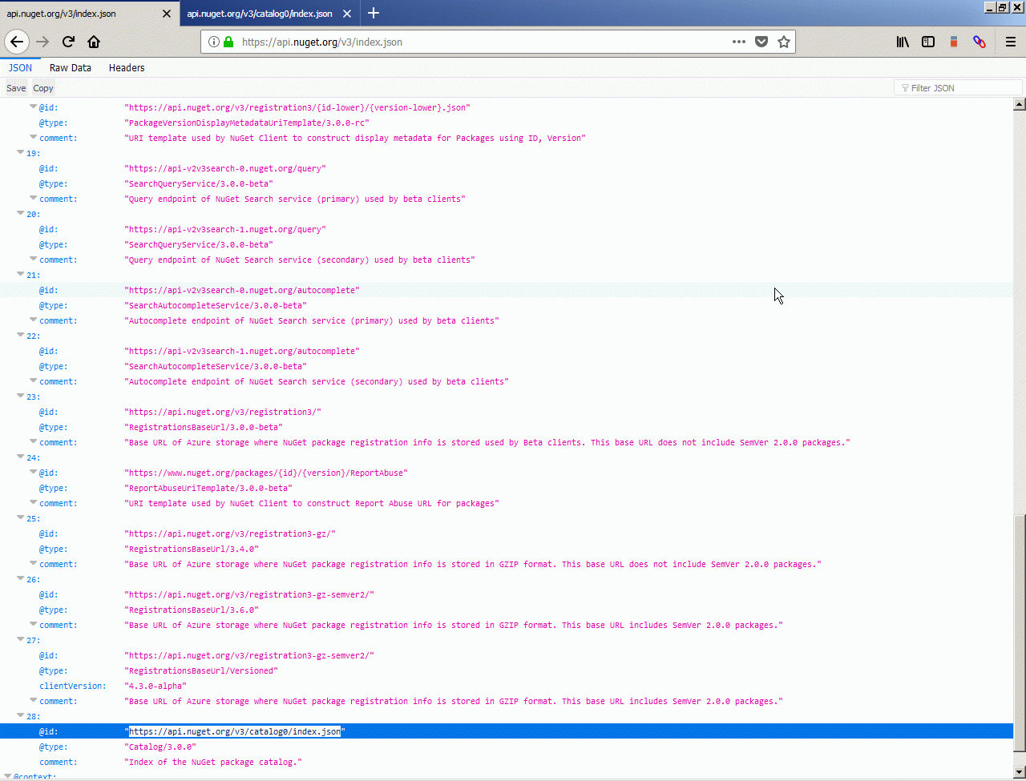Click the "4.3.0-alpha" clientVersion value
Screen dimensions: 1026x781
tap(156, 686)
